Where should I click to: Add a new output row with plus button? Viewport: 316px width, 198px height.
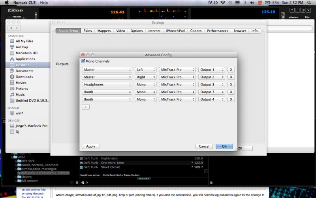click(x=86, y=107)
